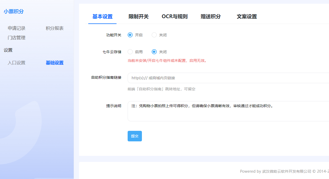This screenshot has height=179, width=329.
Task: Click the 自助积分指南链接 field label
Action: (x=106, y=78)
